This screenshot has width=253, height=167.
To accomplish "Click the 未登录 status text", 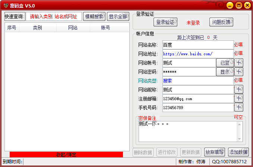I will pos(193,23).
